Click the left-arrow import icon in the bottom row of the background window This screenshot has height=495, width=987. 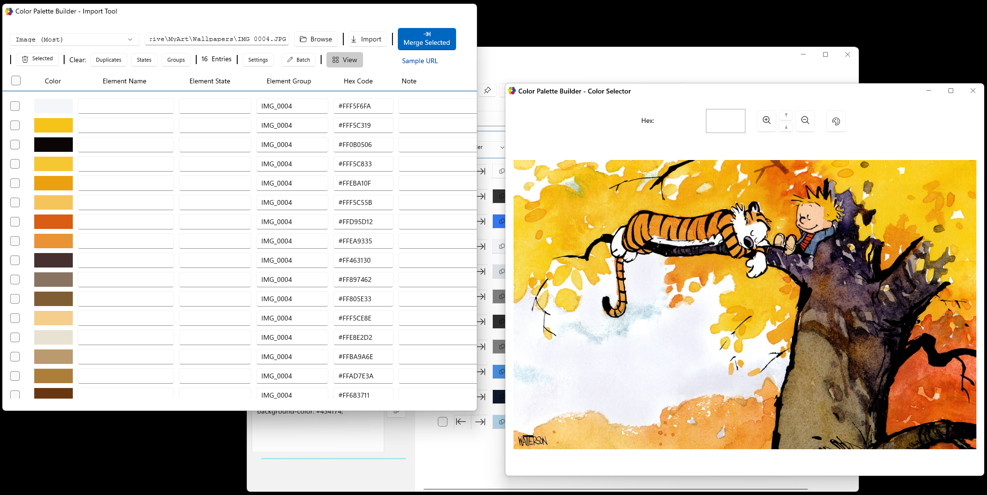pos(461,422)
